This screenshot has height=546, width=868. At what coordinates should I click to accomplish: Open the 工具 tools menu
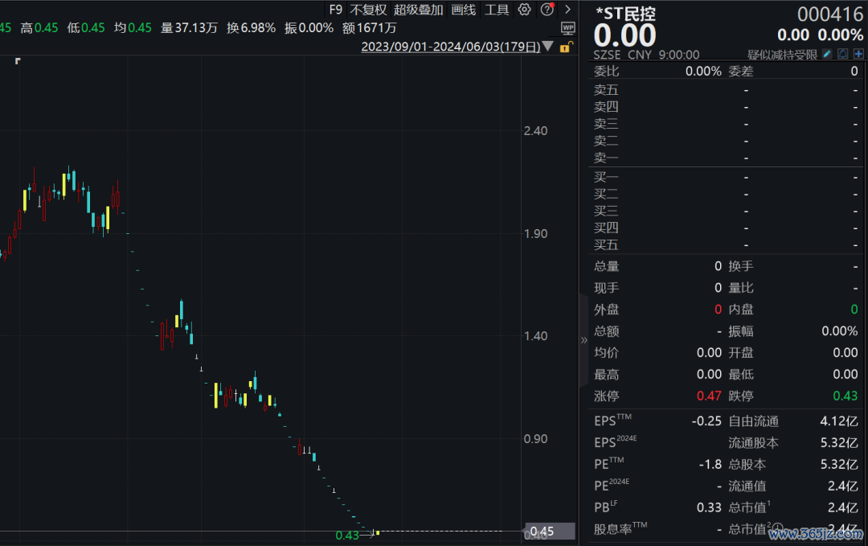tap(497, 10)
